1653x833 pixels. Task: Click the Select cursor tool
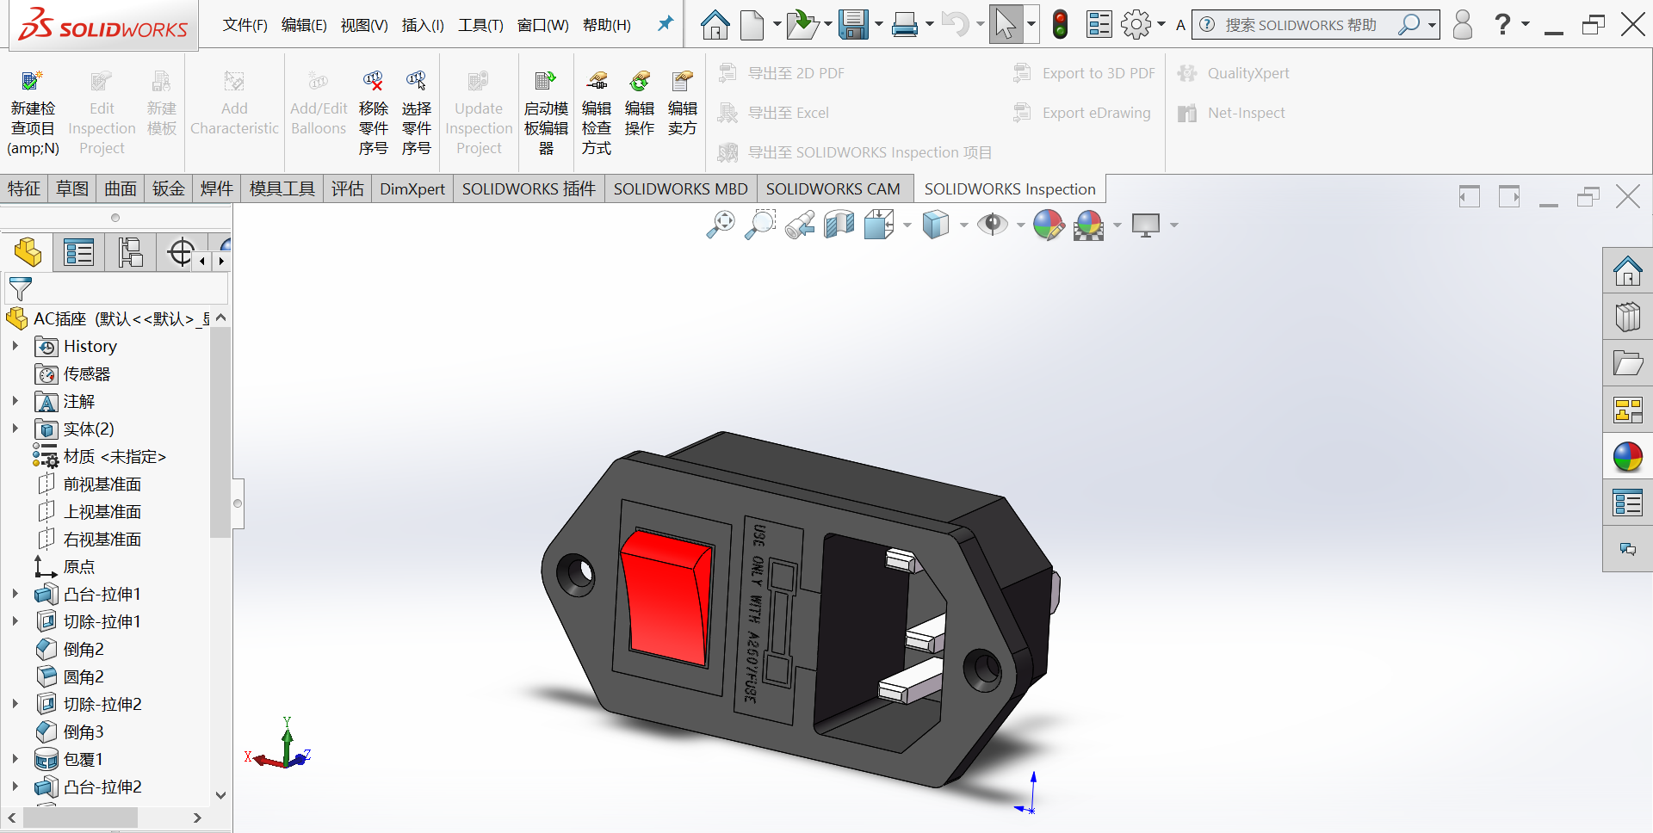(x=1005, y=25)
